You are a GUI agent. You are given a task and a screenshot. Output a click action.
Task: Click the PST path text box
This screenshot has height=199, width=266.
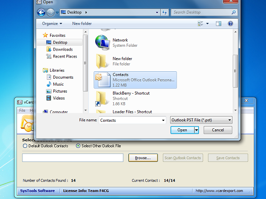point(73,157)
